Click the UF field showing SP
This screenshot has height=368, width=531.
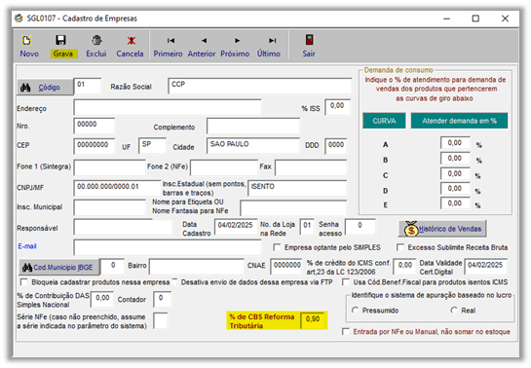(152, 145)
